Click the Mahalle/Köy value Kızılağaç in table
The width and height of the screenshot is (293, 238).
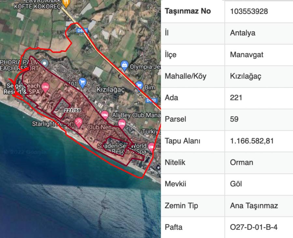(x=245, y=77)
